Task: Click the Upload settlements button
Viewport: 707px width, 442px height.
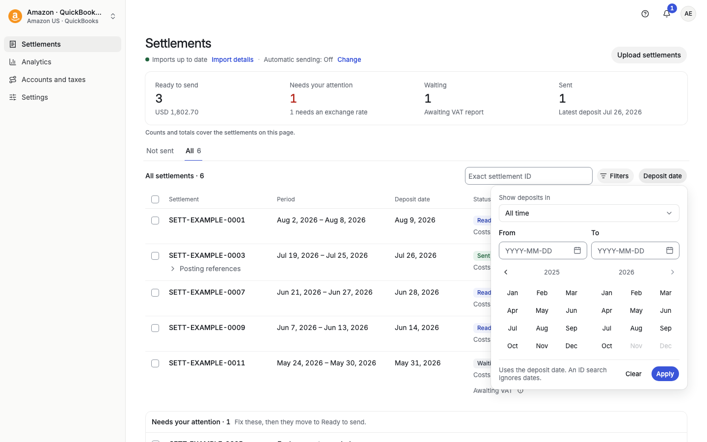Action: 649,55
